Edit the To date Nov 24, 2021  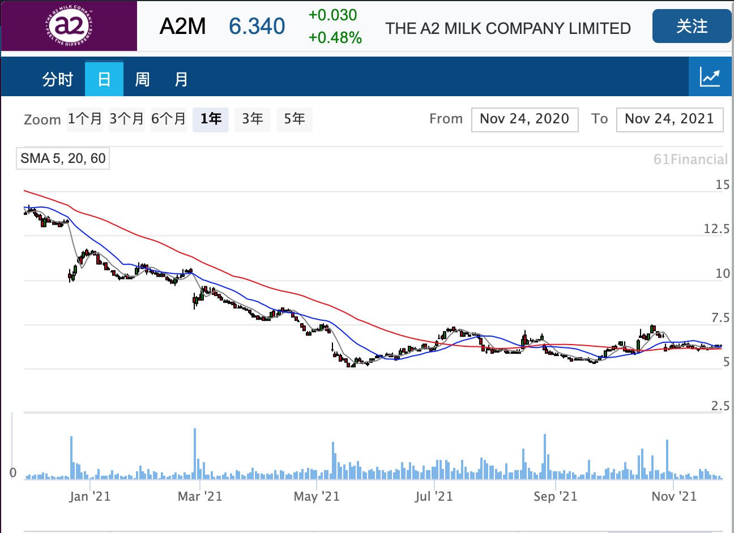[x=669, y=119]
